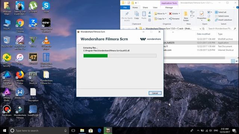
Task: Open Bandicam desktop shortcut
Action: pos(7,111)
